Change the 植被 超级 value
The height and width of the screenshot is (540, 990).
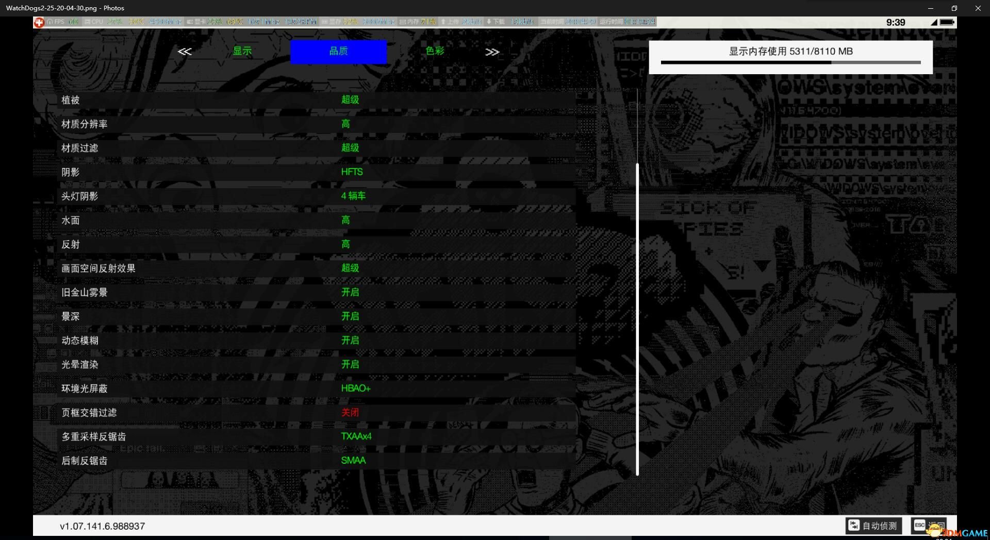[350, 100]
